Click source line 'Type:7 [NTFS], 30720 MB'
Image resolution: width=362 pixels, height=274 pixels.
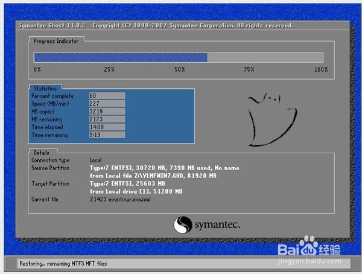click(x=164, y=168)
